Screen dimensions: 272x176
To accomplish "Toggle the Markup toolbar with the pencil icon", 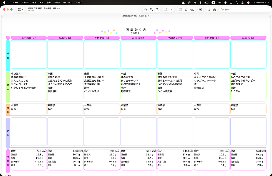I will (x=166, y=9).
